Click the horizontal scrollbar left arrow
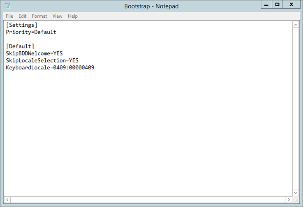 click(x=7, y=200)
